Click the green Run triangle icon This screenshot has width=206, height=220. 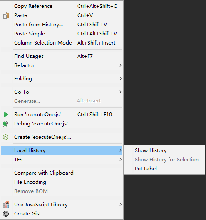pyautogui.click(x=6, y=115)
